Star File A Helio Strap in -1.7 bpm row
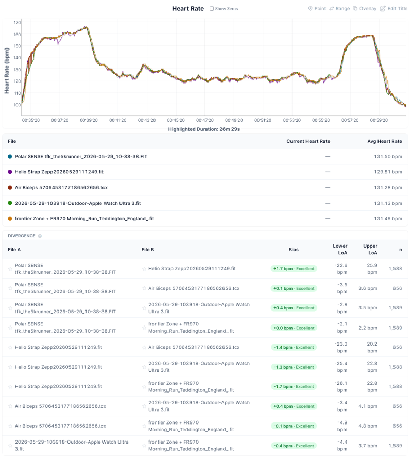Screen dimensions: 412x457 click(10, 387)
